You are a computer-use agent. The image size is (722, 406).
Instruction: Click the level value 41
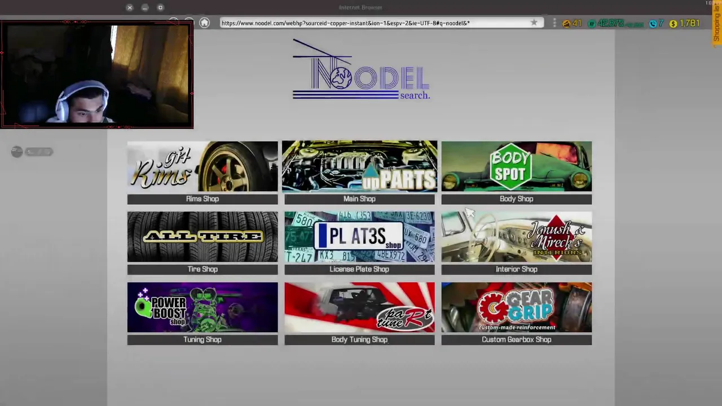576,24
